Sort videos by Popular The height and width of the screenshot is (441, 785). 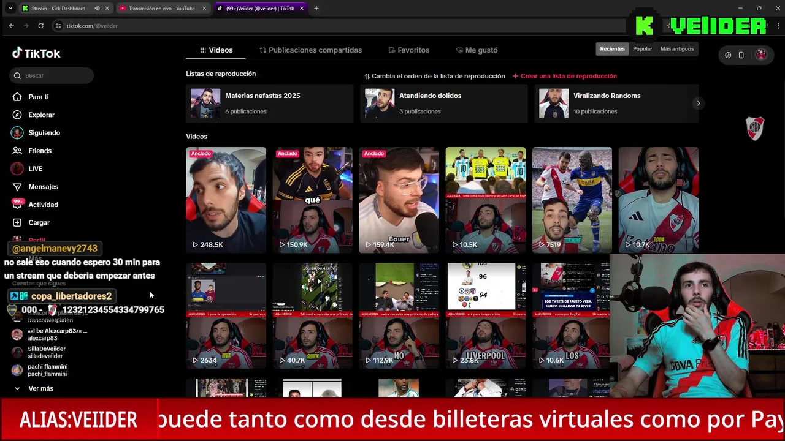pos(643,49)
